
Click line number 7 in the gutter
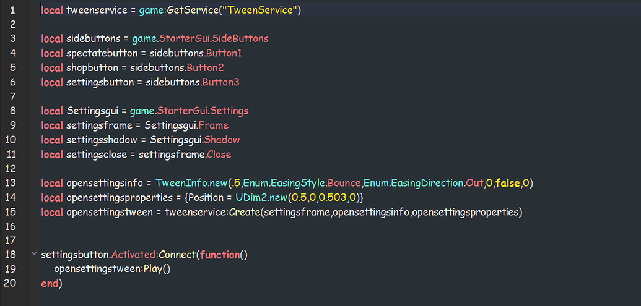(x=12, y=96)
